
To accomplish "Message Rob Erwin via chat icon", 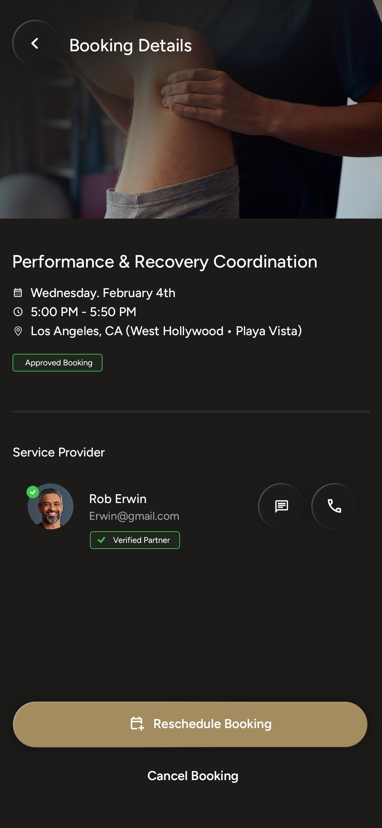I will [281, 506].
